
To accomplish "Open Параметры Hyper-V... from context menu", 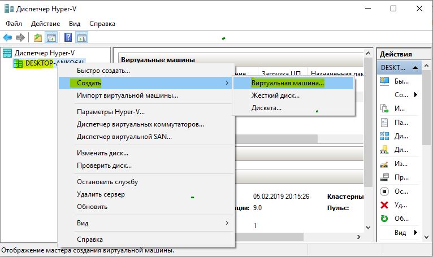I will point(146,112).
